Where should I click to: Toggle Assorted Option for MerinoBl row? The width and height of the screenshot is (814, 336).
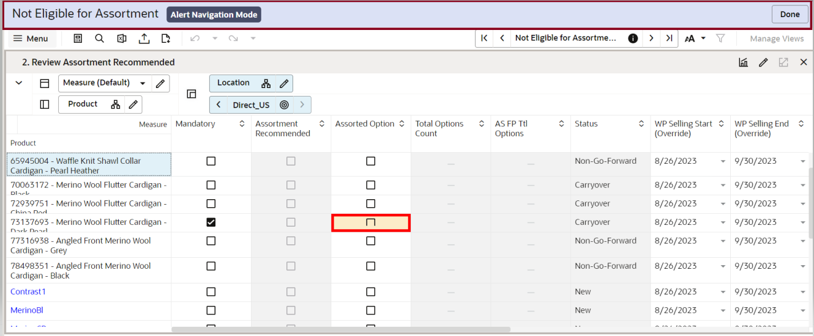pyautogui.click(x=370, y=310)
